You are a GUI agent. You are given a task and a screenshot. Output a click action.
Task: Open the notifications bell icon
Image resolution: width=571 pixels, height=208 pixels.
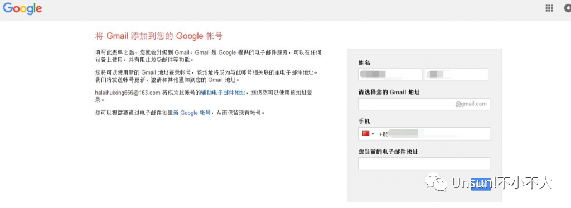click(x=567, y=8)
